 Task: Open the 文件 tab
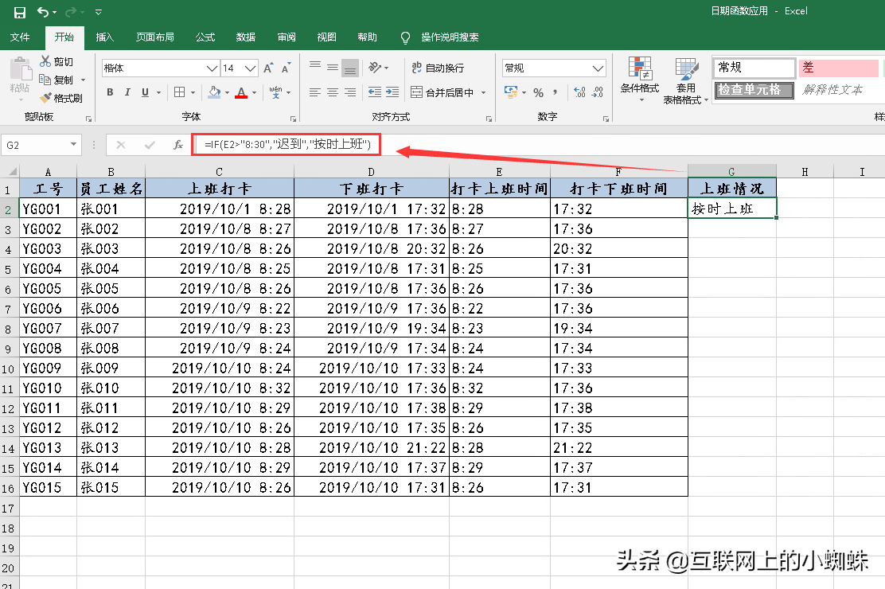click(20, 37)
